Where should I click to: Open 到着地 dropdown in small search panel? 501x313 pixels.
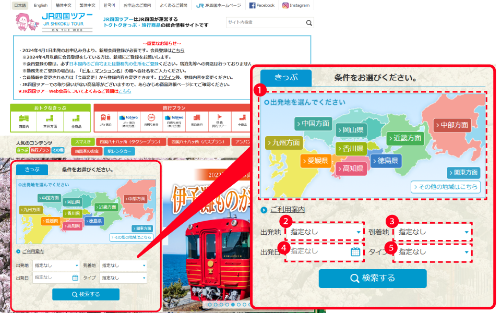click(123, 266)
